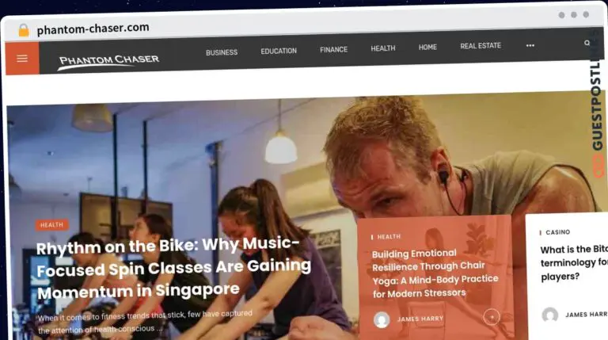Open the orange hamburger menu
The height and width of the screenshot is (340, 608).
(22, 58)
